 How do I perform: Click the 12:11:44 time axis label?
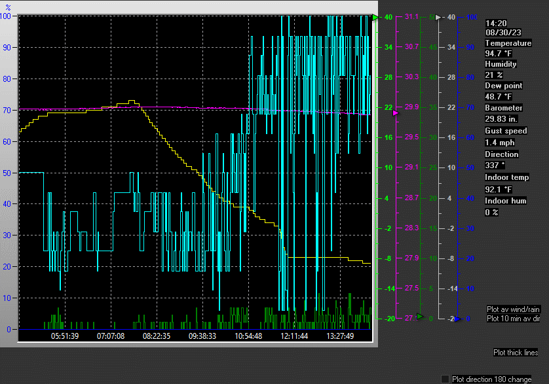point(294,336)
